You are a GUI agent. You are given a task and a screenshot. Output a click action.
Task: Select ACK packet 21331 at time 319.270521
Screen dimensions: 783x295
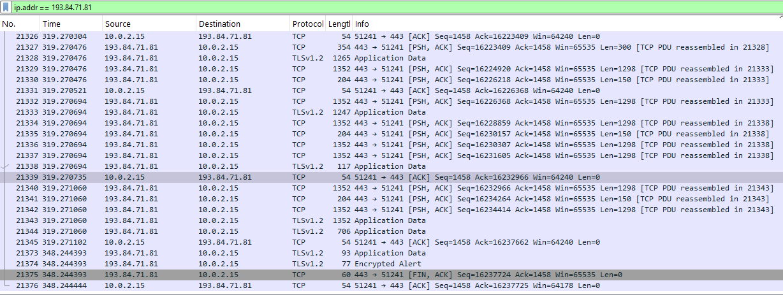click(x=391, y=90)
